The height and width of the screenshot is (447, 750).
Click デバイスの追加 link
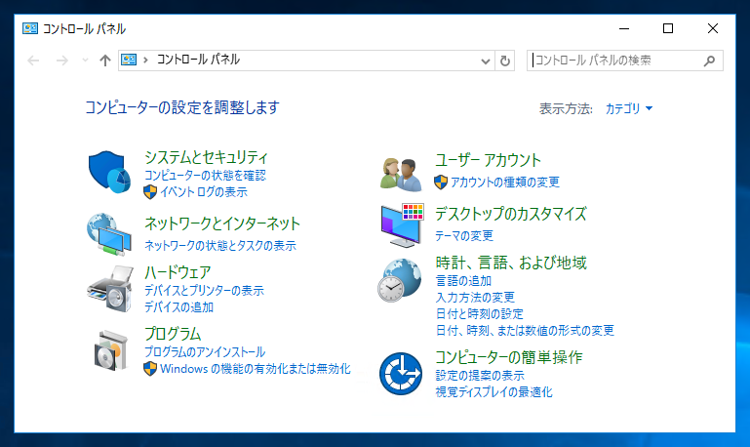pyautogui.click(x=178, y=307)
